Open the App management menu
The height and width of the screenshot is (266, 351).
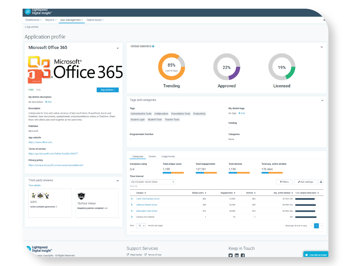(x=72, y=20)
